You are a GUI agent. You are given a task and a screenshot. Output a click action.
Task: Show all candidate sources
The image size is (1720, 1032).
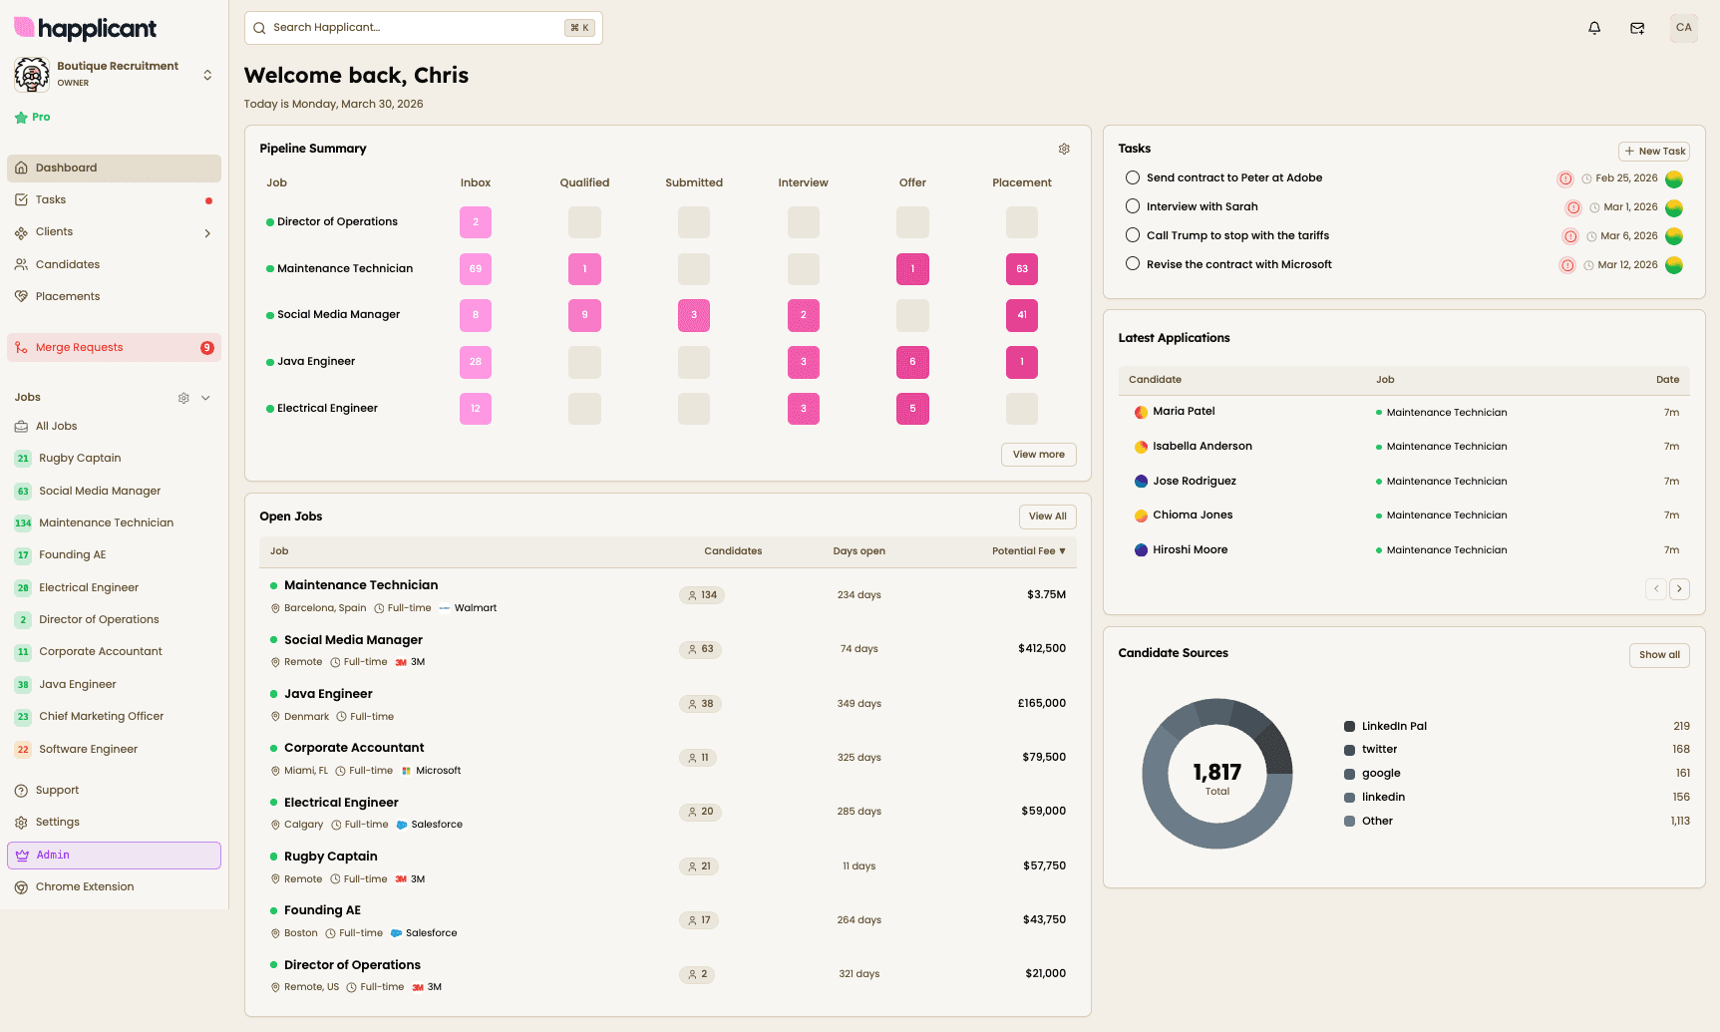(1659, 655)
